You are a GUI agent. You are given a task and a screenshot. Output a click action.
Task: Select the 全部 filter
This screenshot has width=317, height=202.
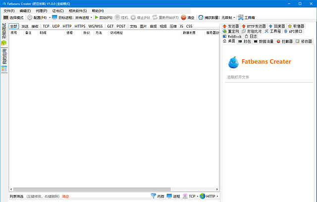pyautogui.click(x=14, y=26)
